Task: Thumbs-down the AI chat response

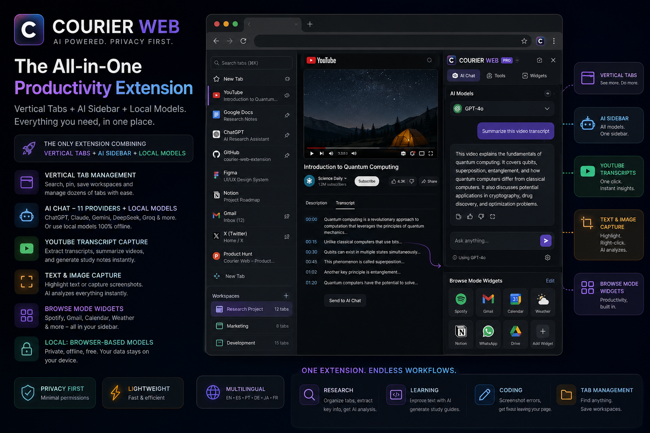Action: (x=481, y=216)
